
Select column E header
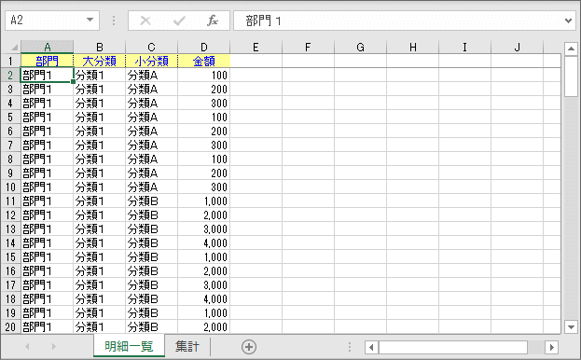256,48
